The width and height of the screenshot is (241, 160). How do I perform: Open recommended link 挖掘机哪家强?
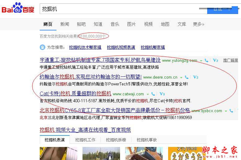(x=153, y=47)
